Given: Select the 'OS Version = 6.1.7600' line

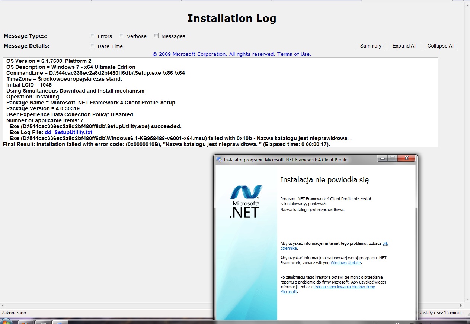Looking at the screenshot, I should [x=49, y=61].
